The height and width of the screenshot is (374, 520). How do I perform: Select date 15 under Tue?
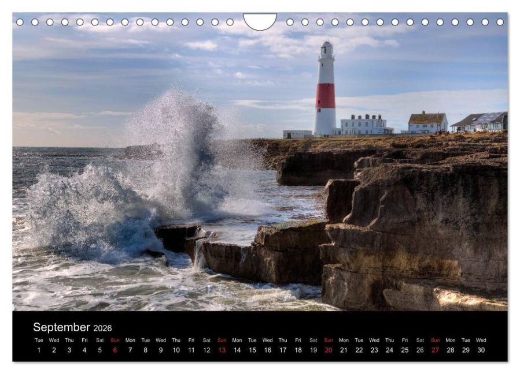(252, 350)
